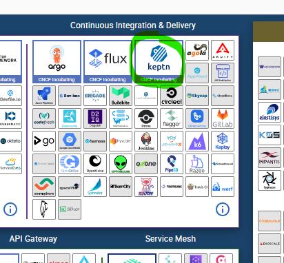
Task: Select the Akuity logo tile
Action: 223,50
